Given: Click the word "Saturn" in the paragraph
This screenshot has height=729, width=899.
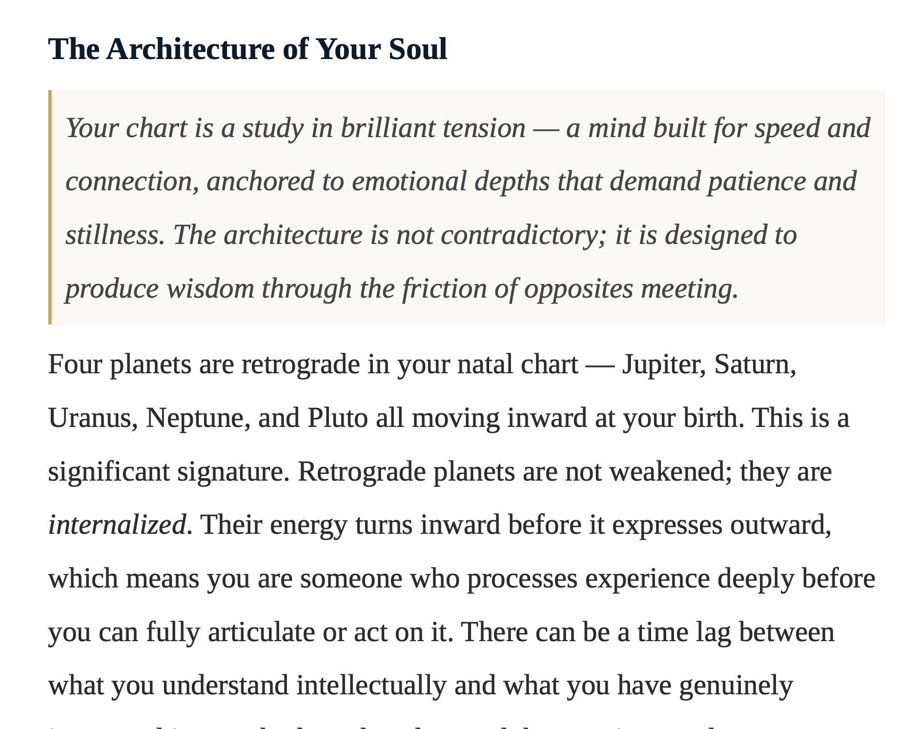Looking at the screenshot, I should click(x=752, y=364).
